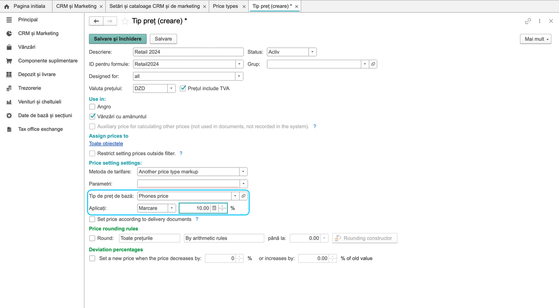Go forward with the right arrow button
The height and width of the screenshot is (308, 559).
point(110,21)
